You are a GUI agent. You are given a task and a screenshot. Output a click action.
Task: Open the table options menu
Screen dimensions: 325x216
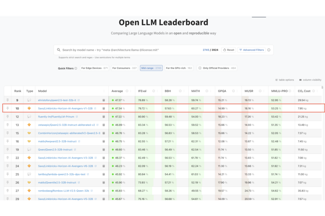(284, 80)
